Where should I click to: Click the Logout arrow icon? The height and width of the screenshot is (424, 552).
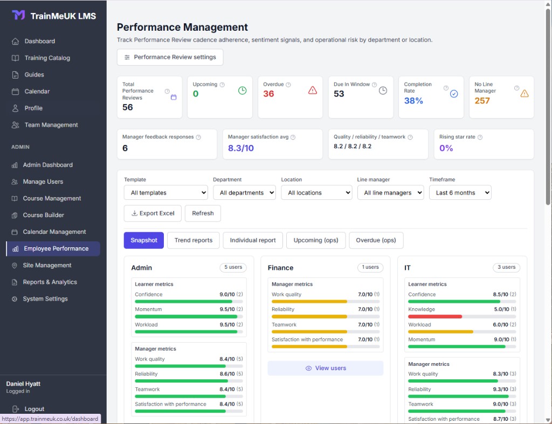[x=16, y=409]
